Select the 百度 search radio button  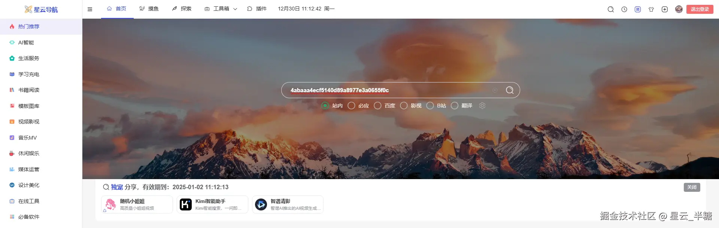tap(377, 106)
